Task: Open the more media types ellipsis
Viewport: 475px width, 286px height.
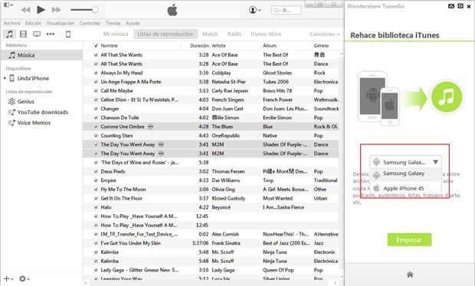Action: [51, 34]
